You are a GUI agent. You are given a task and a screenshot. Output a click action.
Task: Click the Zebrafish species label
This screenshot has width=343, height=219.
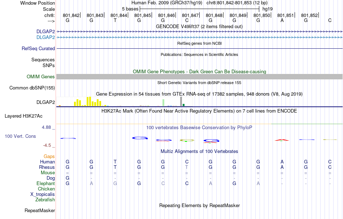[45, 200]
